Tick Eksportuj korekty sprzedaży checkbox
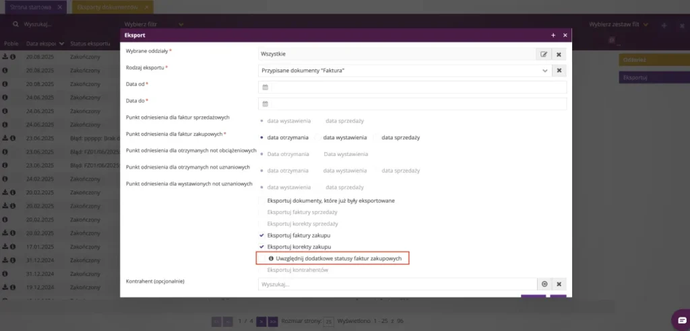 click(x=262, y=224)
